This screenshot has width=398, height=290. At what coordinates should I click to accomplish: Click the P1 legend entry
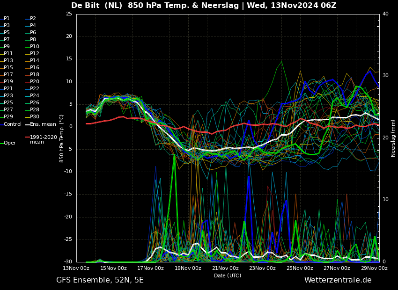coord(7,19)
